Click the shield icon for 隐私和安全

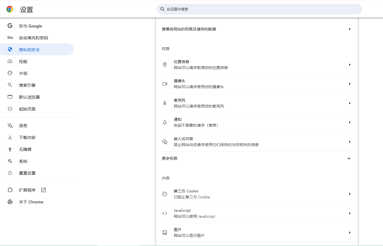(10, 50)
